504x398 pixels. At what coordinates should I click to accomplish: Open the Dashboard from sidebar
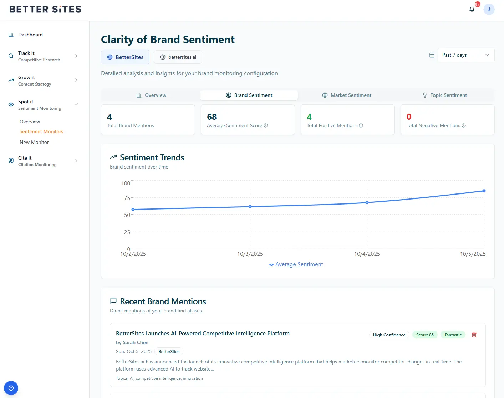pyautogui.click(x=30, y=35)
